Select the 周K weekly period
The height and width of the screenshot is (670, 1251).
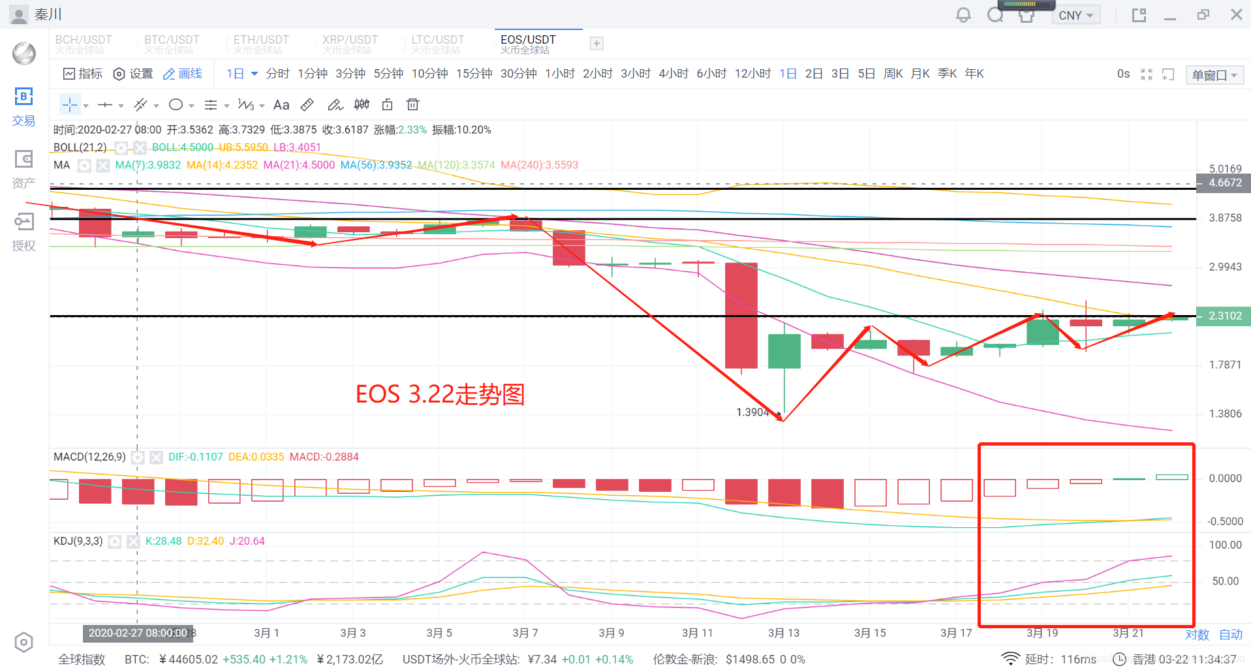point(893,74)
